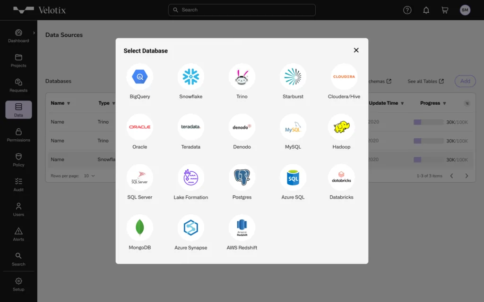Open the Audit sidebar section
The width and height of the screenshot is (484, 302).
click(x=18, y=185)
